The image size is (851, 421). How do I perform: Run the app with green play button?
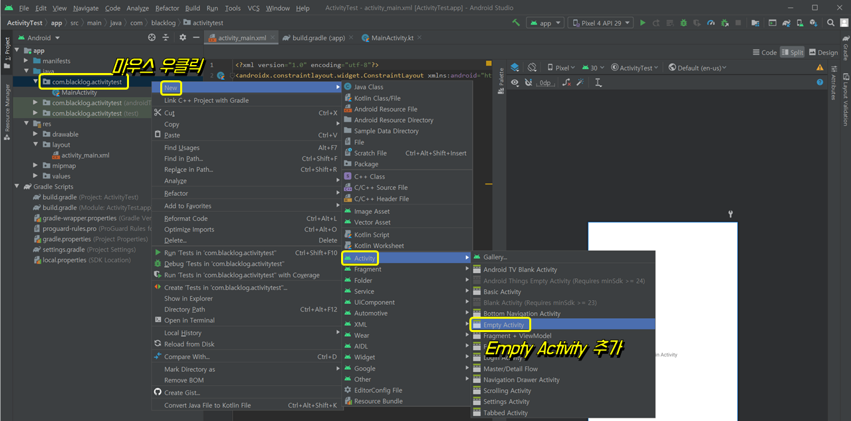tap(642, 23)
